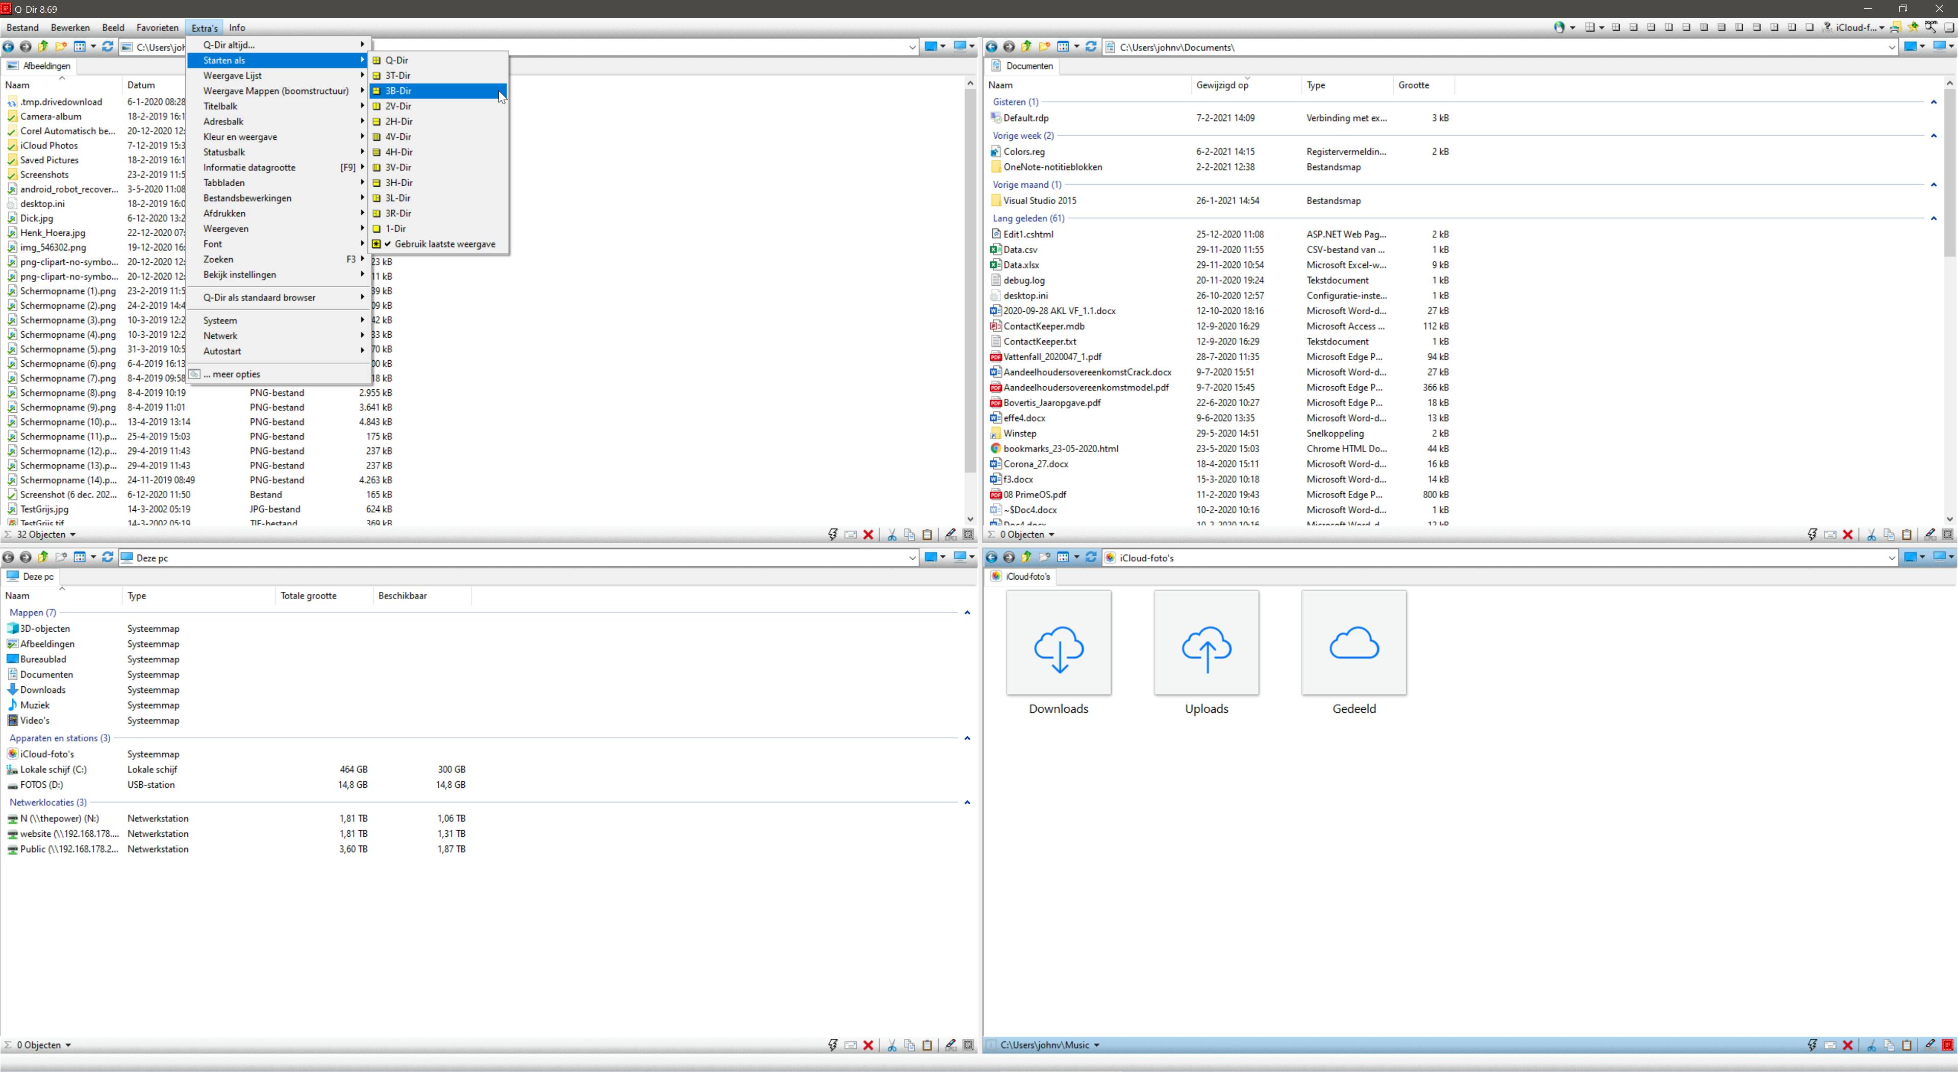Sort Documents by 'Gewijzigd op' column header
The width and height of the screenshot is (1958, 1072).
[x=1222, y=85]
